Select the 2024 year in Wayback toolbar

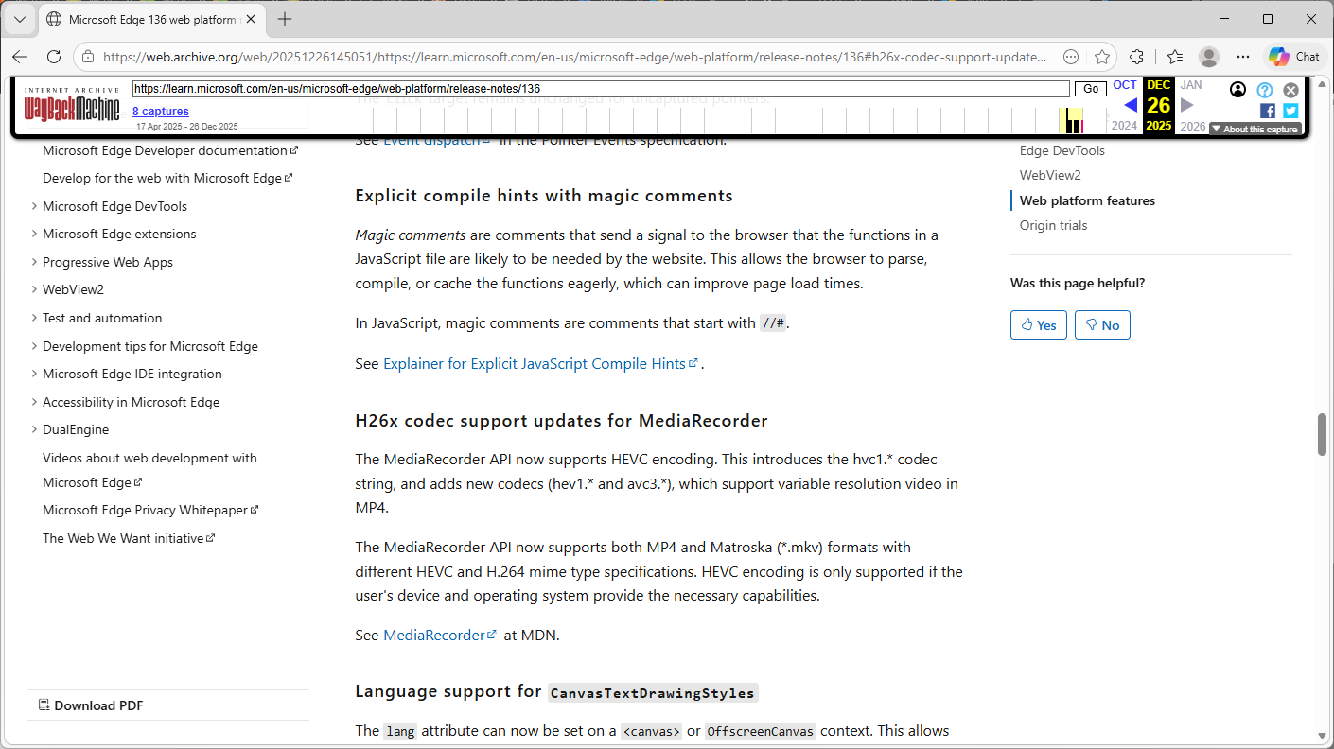(x=1124, y=126)
